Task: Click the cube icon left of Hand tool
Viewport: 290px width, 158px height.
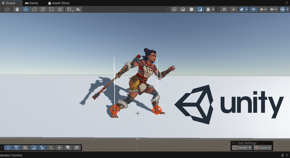Action: pos(7,9)
